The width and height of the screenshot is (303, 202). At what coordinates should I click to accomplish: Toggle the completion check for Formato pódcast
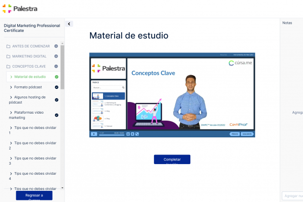(57, 87)
